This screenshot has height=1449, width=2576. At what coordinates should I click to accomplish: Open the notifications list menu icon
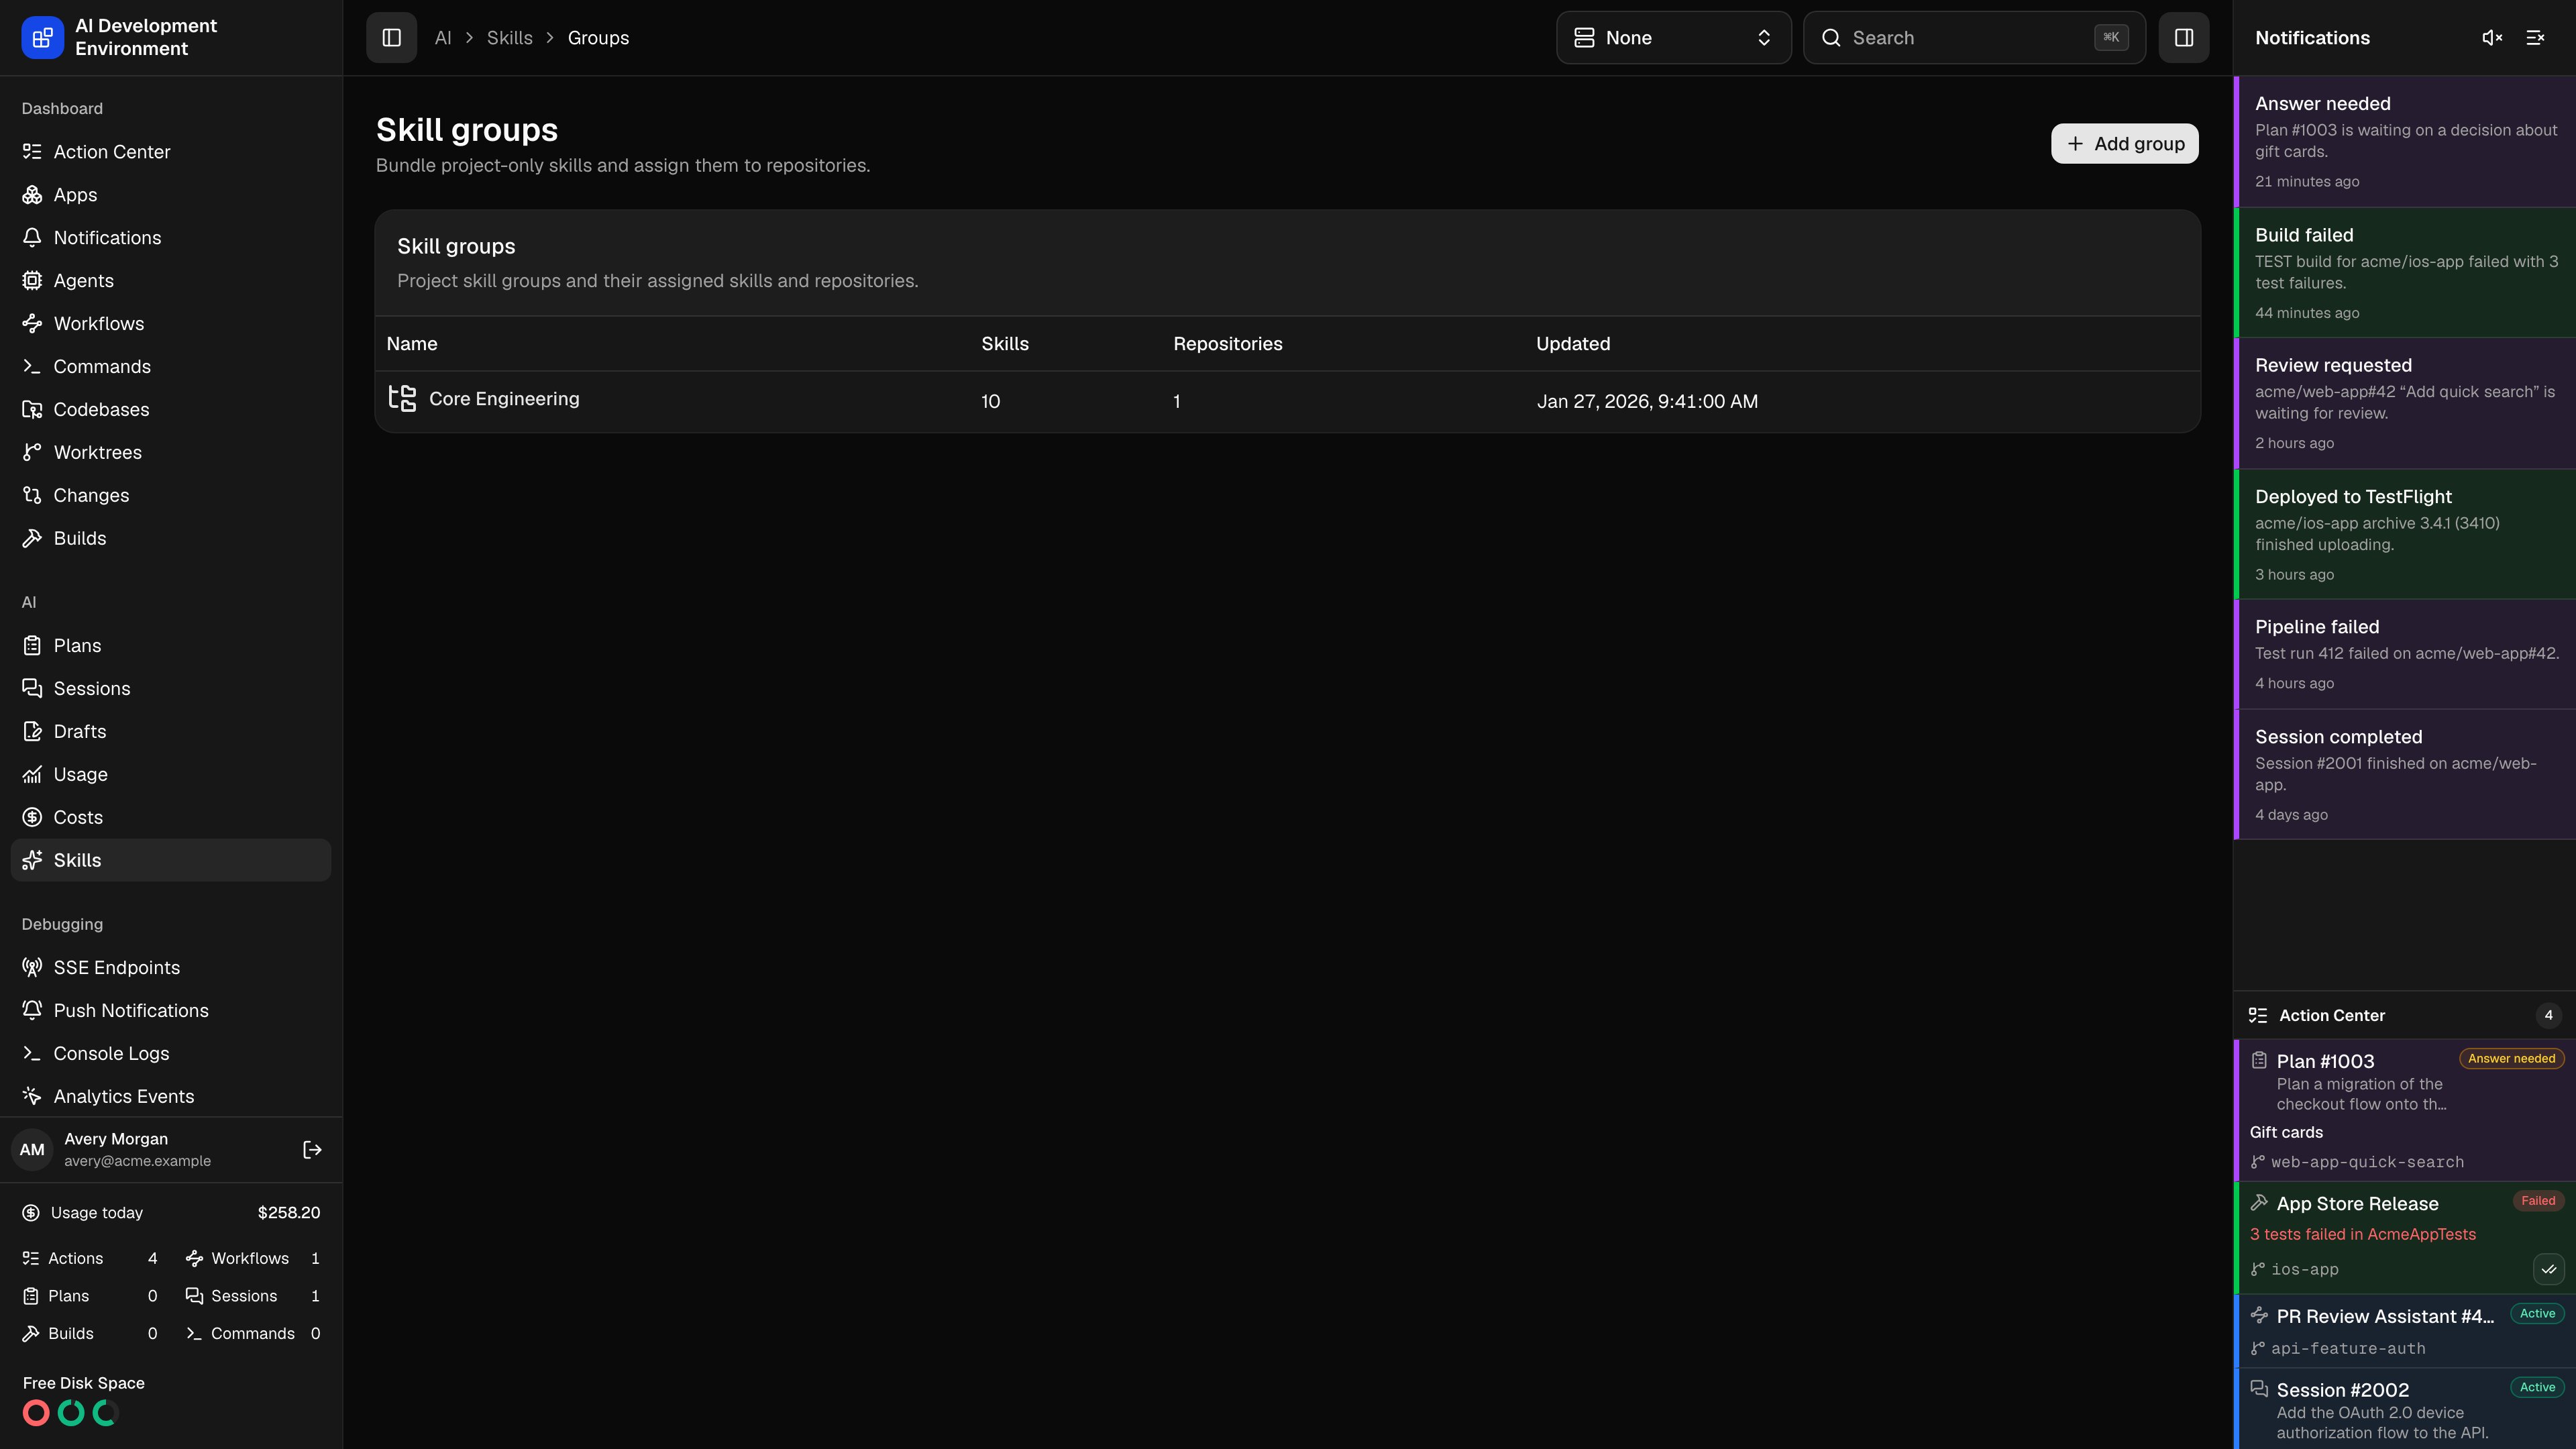pos(2535,38)
